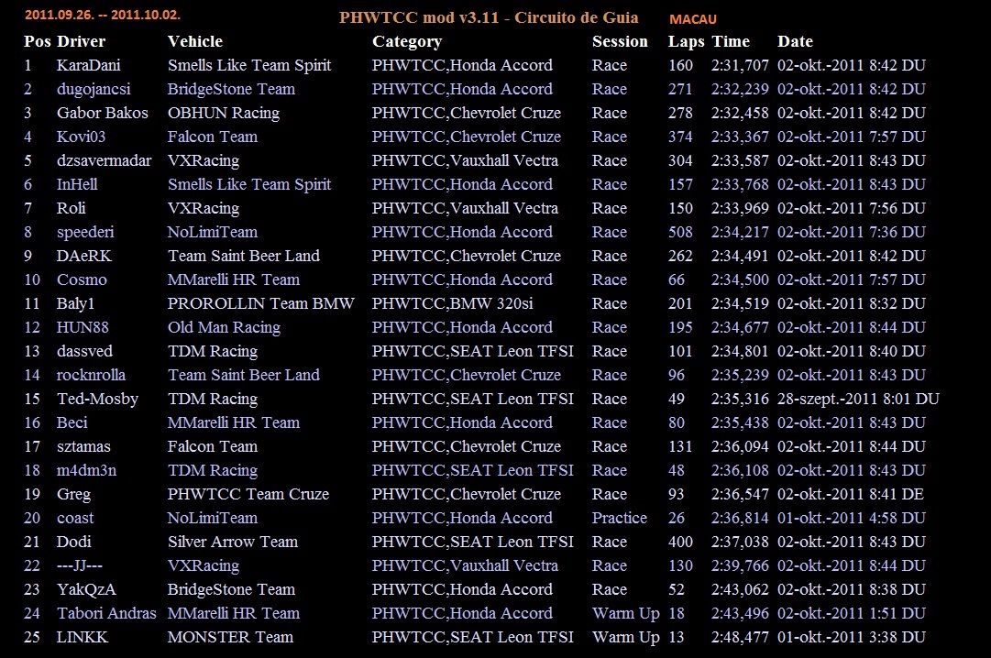
Task: Click the Session column header
Action: tap(620, 42)
